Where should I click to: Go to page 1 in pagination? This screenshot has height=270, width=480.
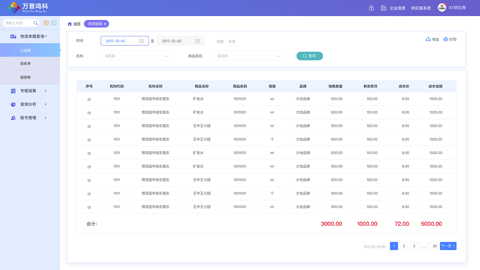tap(394, 246)
